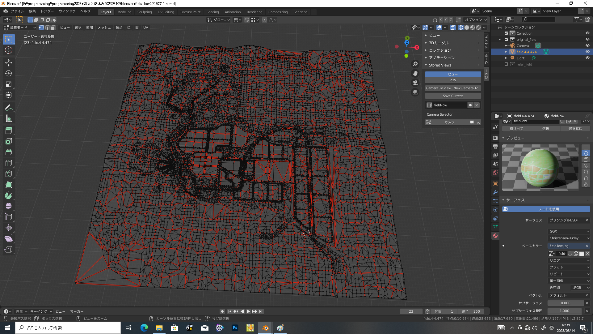593x334 pixels.
Task: Switch to the UV Editing workspace tab
Action: click(166, 12)
